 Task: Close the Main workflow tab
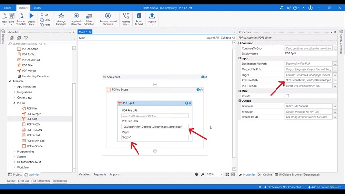click(x=90, y=32)
